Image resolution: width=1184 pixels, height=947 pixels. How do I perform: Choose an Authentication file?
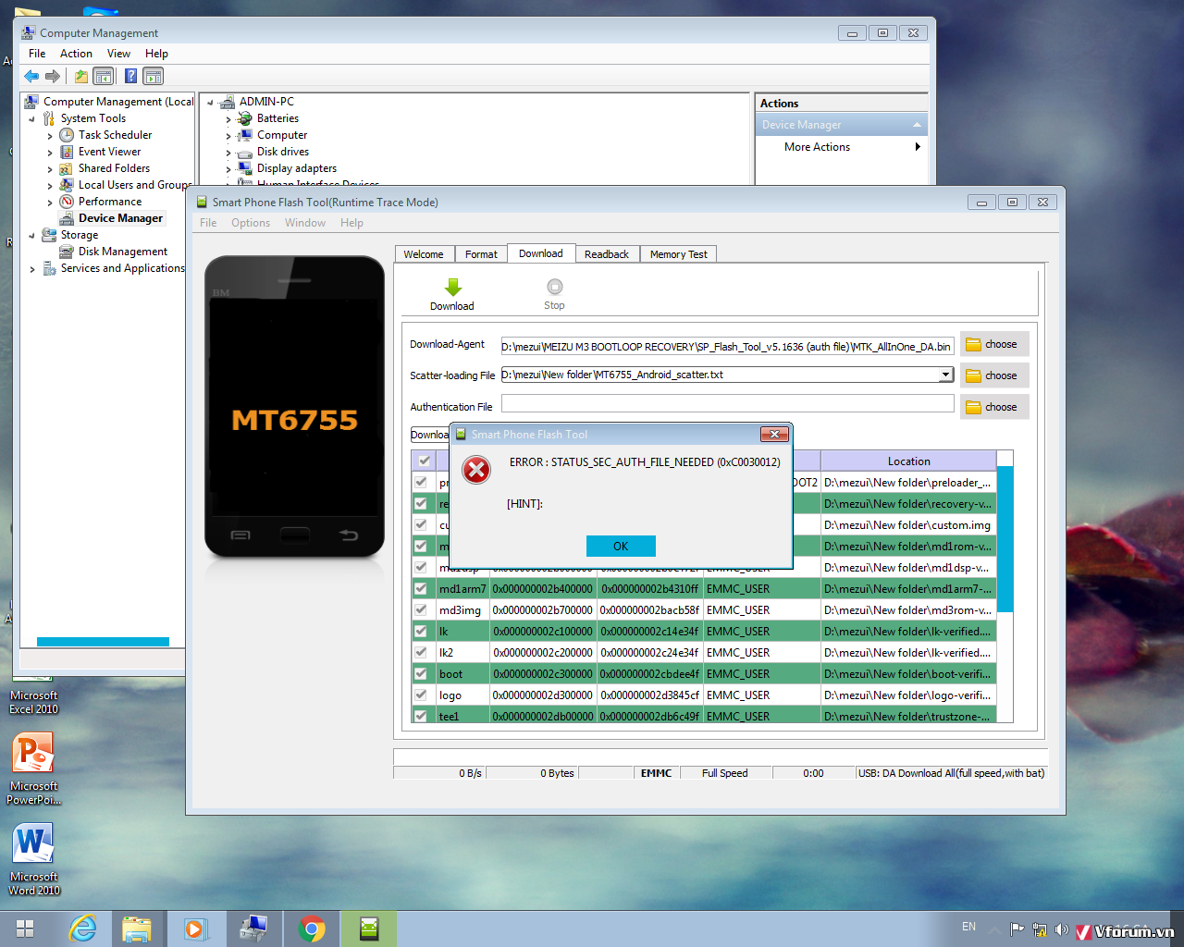994,407
